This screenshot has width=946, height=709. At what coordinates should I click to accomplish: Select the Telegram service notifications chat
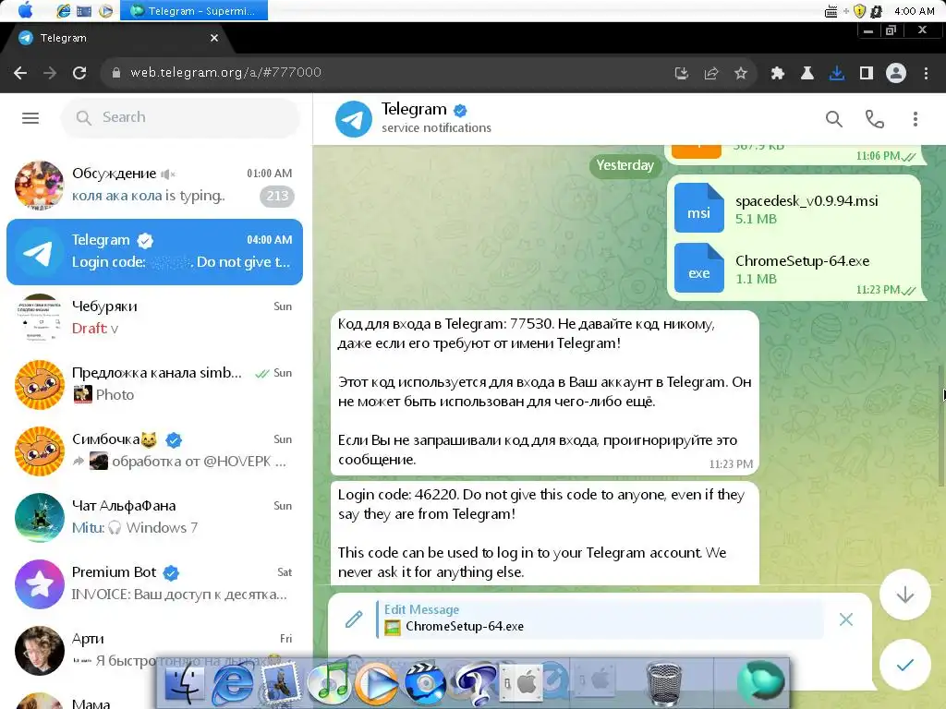pos(154,251)
